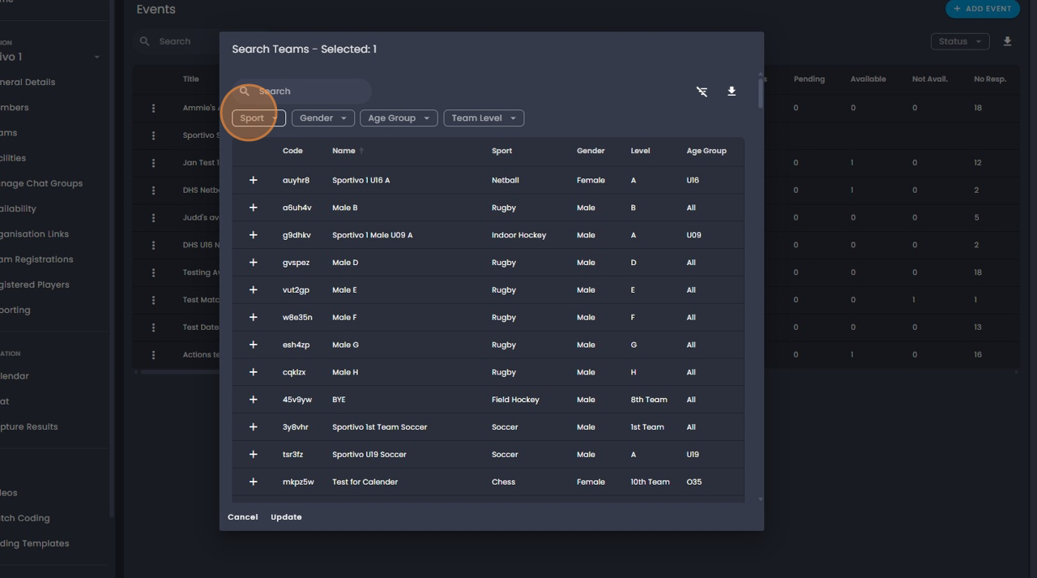
Task: Open General Details in sidebar
Action: (28, 82)
